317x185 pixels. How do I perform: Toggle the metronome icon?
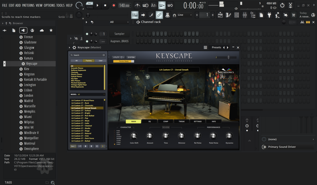(138, 5)
